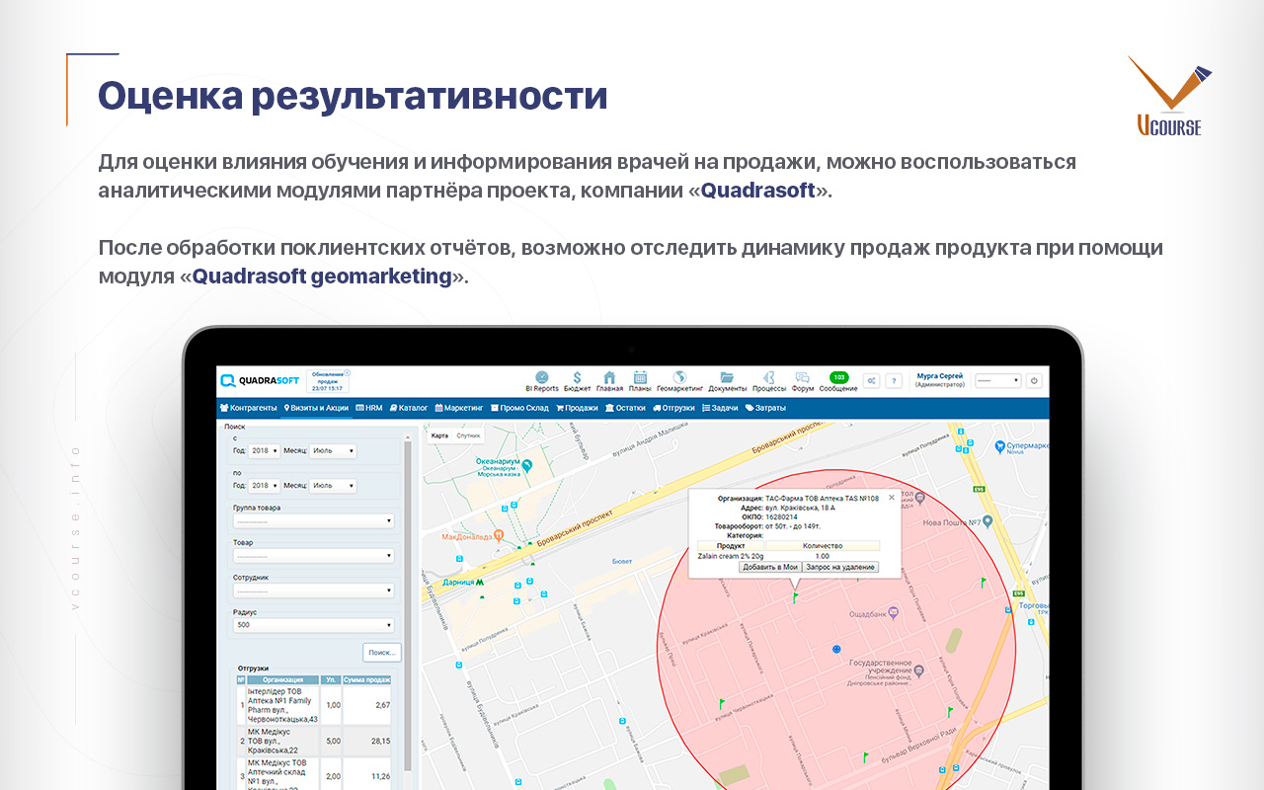Screen dimensions: 1264x790
Task: Open the help question mark button
Action: 894,380
